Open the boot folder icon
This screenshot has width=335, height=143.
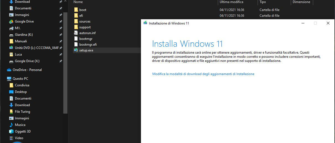(x=76, y=10)
